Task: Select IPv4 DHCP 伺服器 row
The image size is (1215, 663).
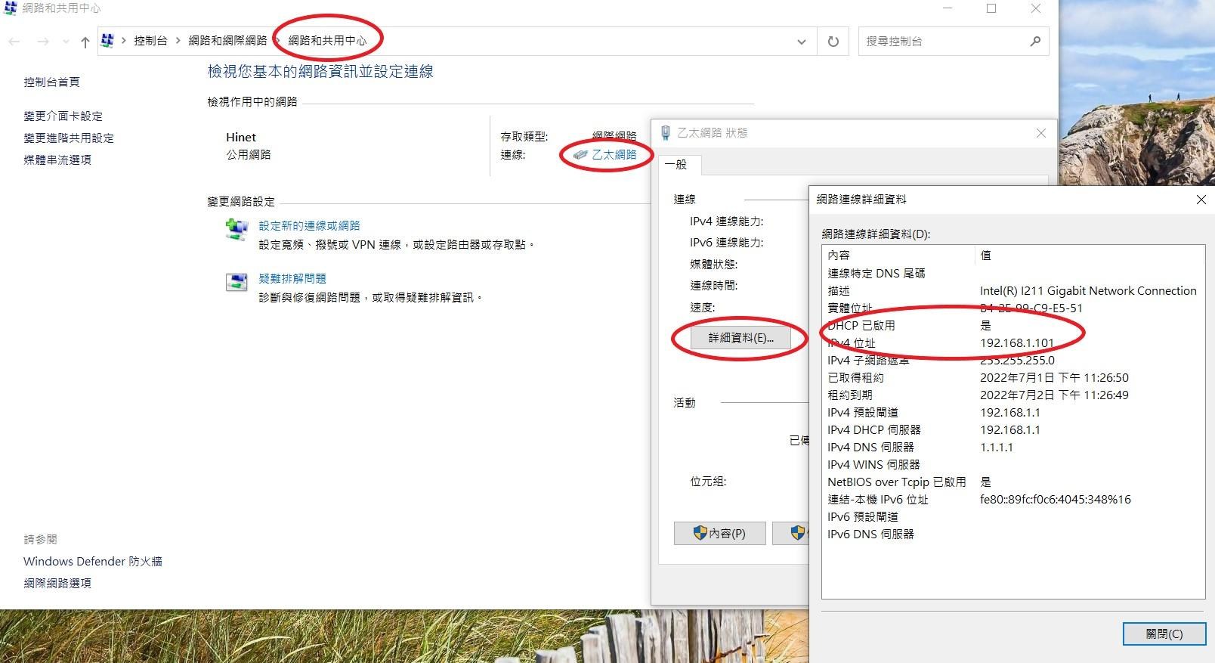Action: tap(1012, 429)
